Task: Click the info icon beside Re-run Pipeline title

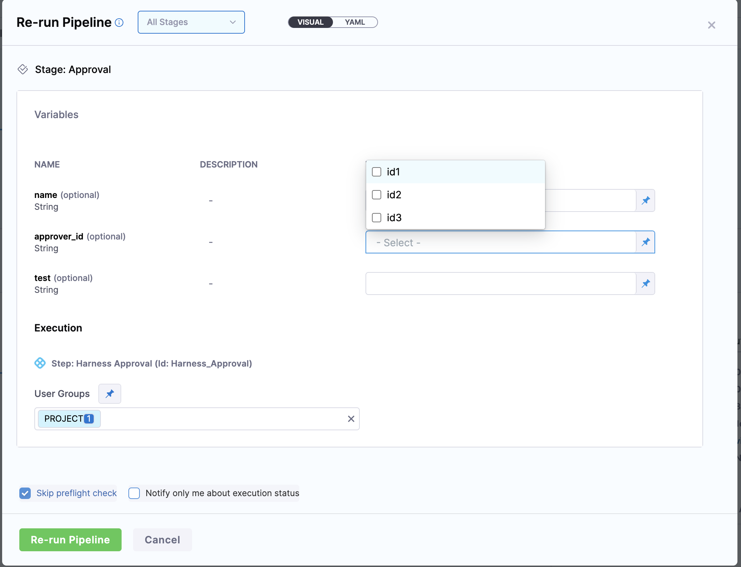Action: point(119,23)
